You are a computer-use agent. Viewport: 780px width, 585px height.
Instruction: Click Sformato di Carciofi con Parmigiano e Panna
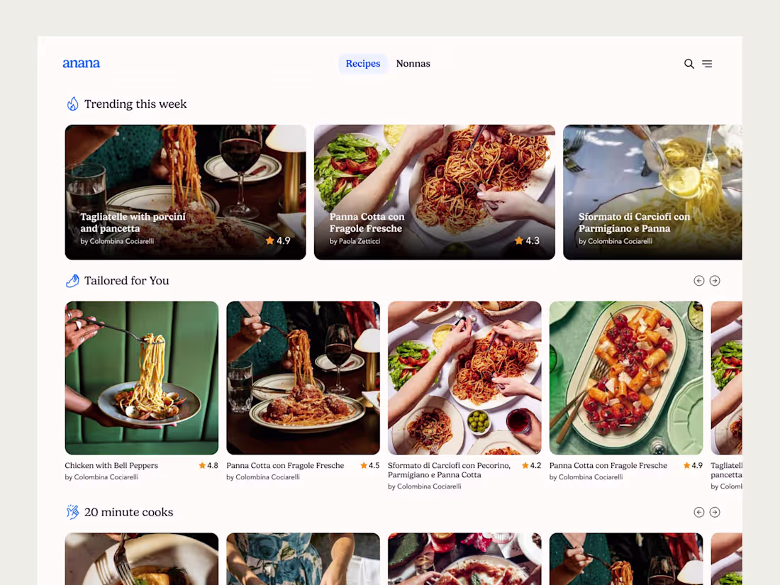coord(652,191)
